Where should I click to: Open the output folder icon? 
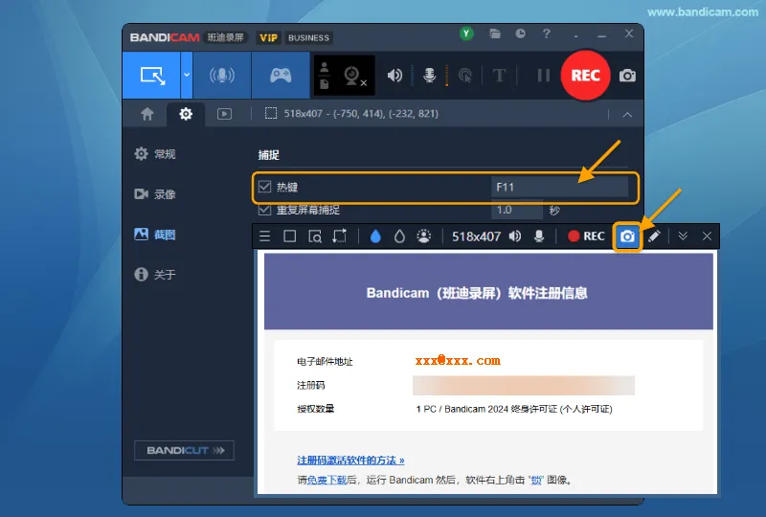pos(495,34)
